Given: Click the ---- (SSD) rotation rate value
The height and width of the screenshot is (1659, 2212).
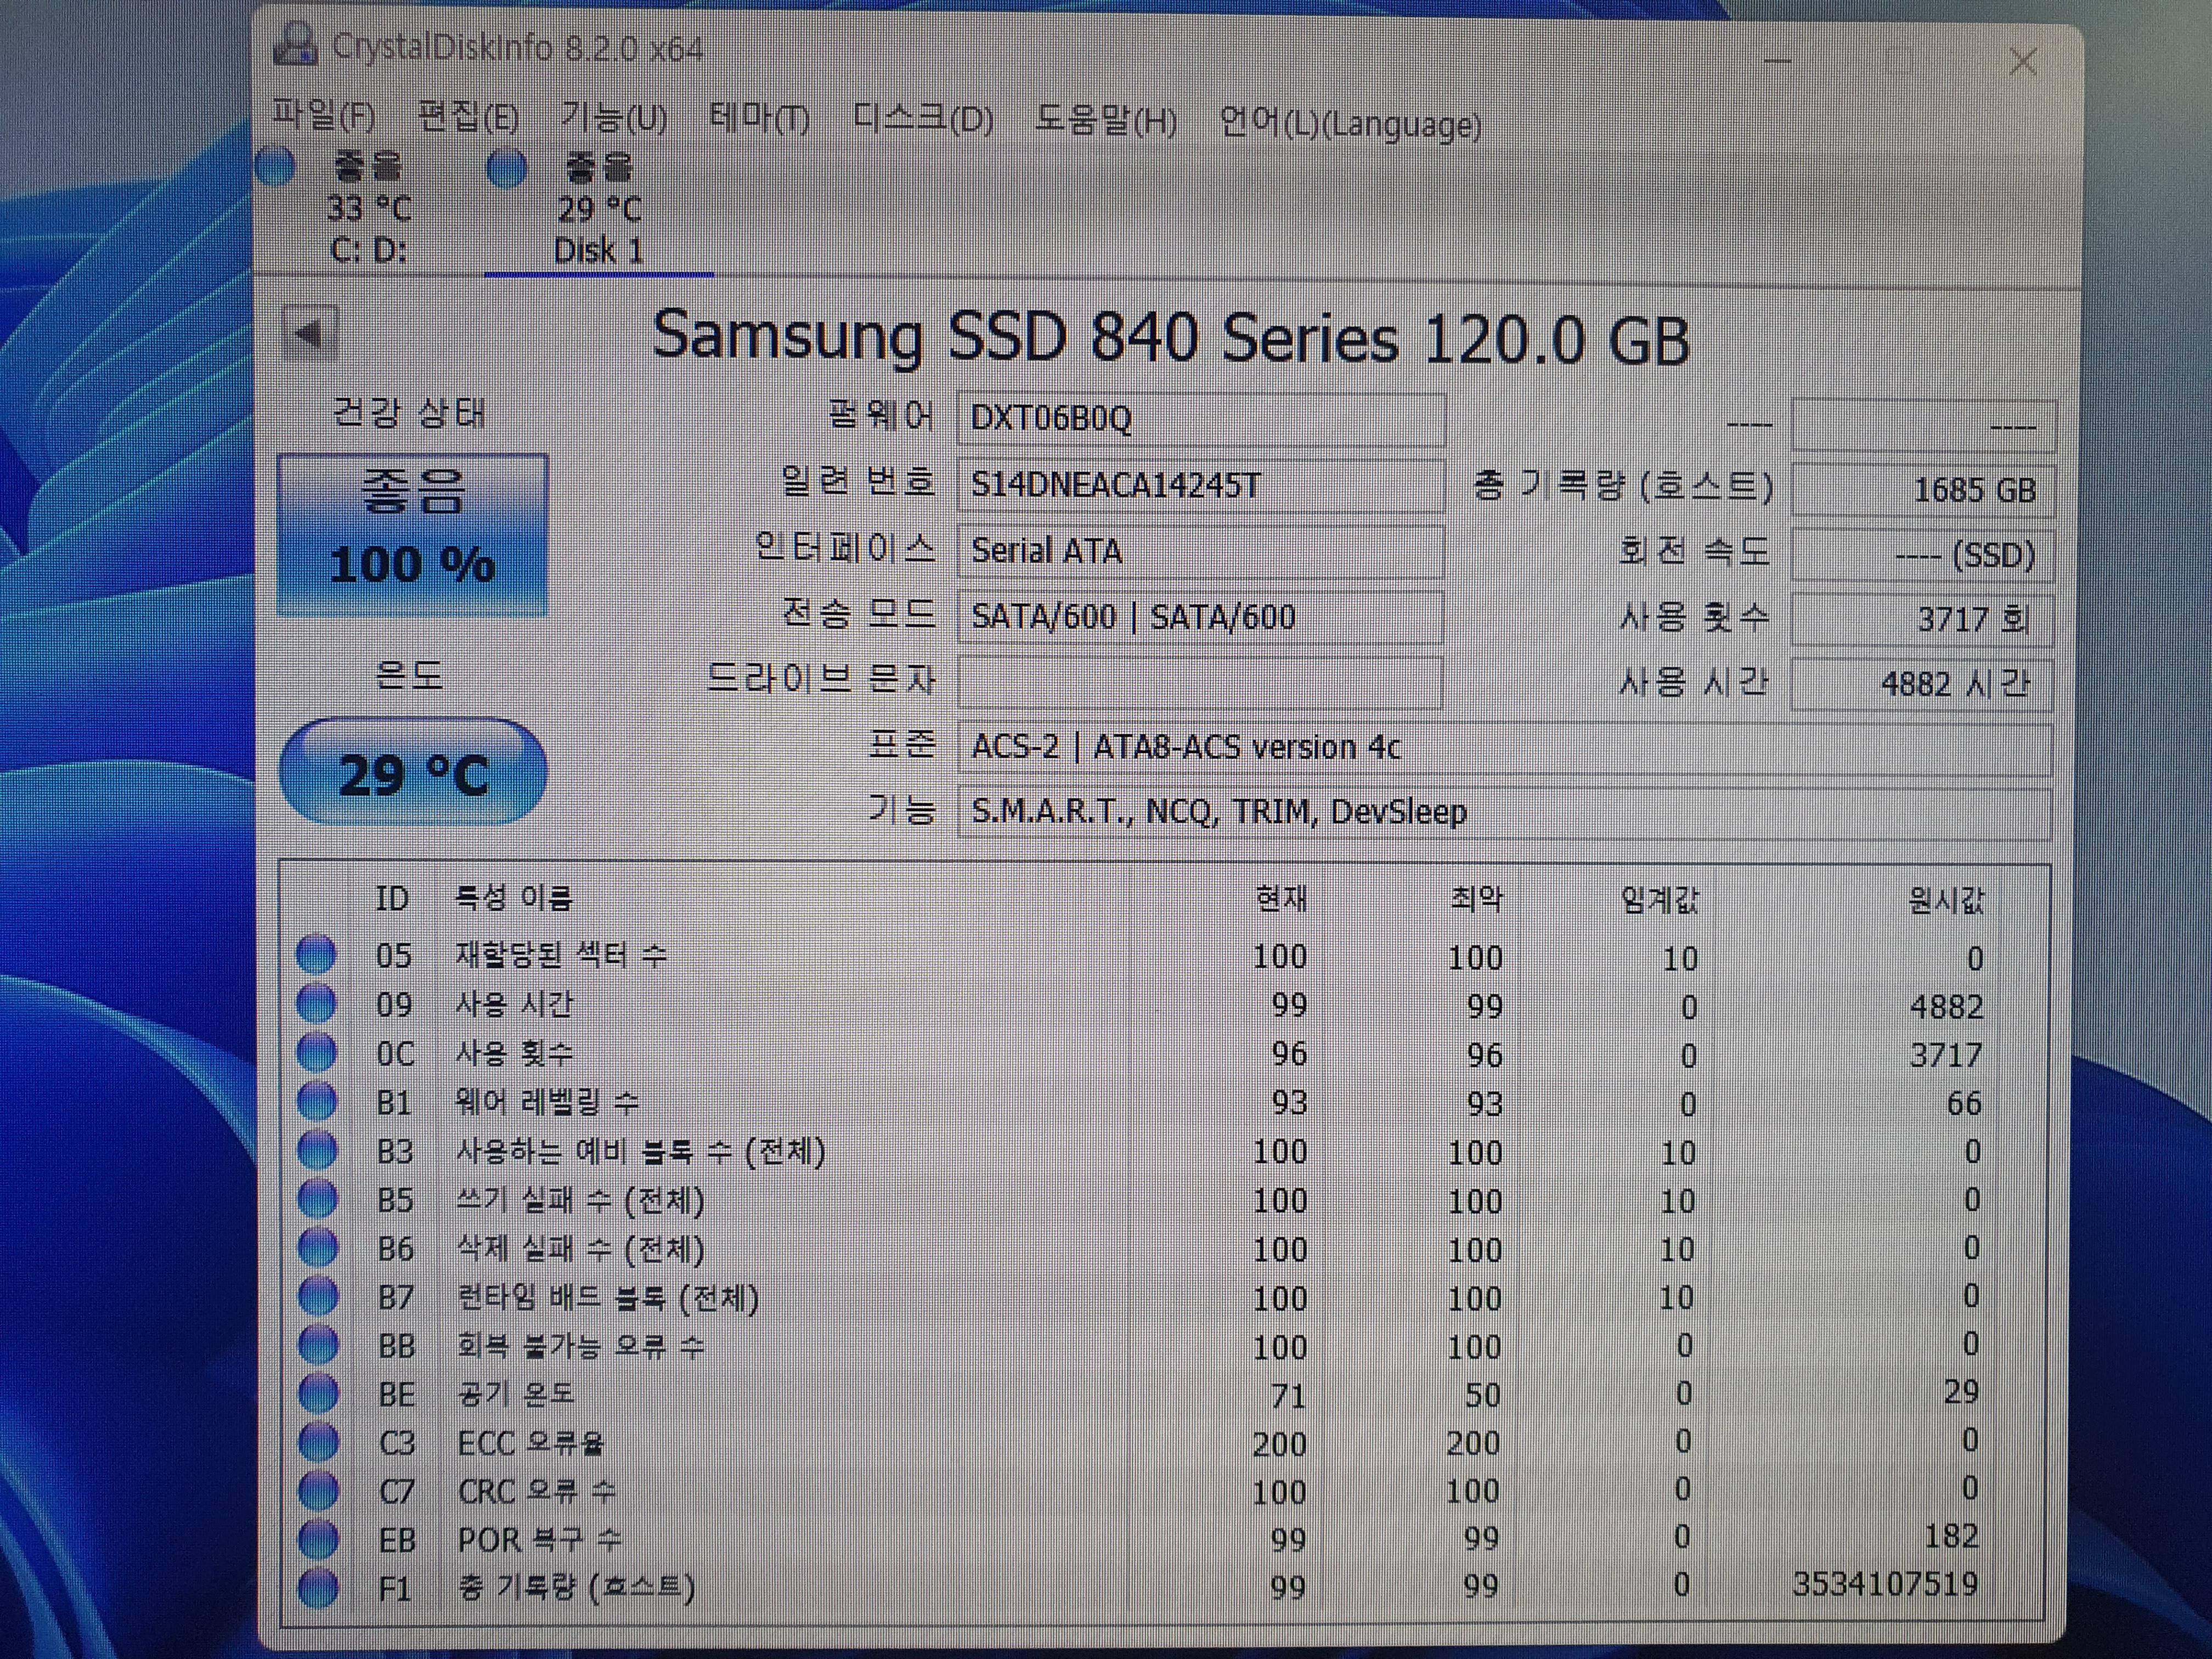Looking at the screenshot, I should [x=1922, y=555].
